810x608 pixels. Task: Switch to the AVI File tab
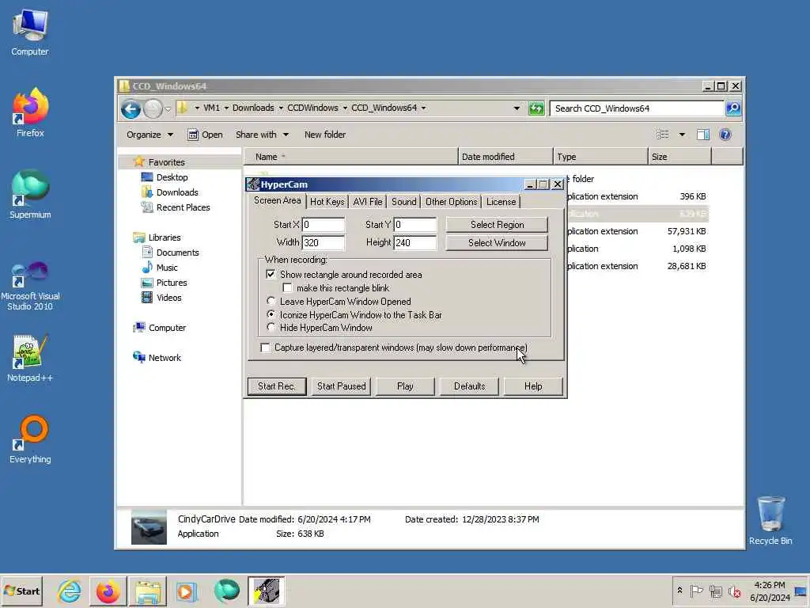coord(368,202)
